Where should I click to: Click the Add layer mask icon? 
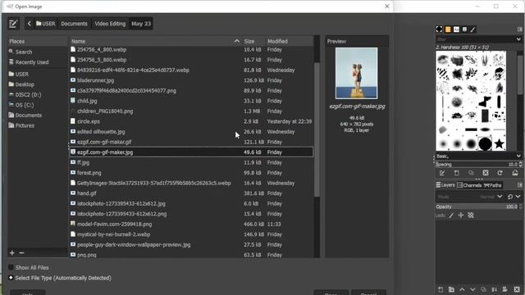point(505,289)
